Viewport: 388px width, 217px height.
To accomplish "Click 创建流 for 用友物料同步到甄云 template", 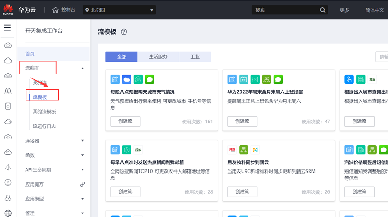I will click(x=243, y=191).
